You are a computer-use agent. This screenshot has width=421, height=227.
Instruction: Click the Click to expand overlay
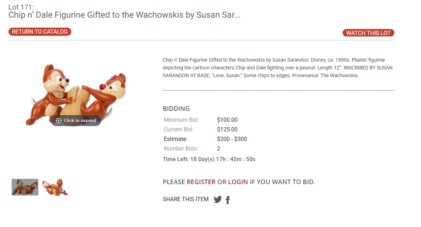tap(76, 120)
